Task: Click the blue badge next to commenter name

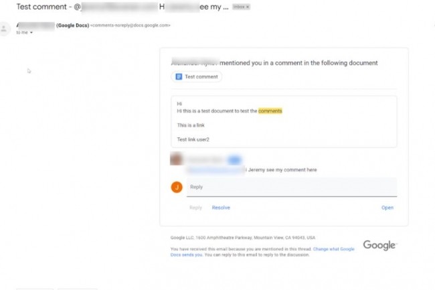Action: [234, 160]
